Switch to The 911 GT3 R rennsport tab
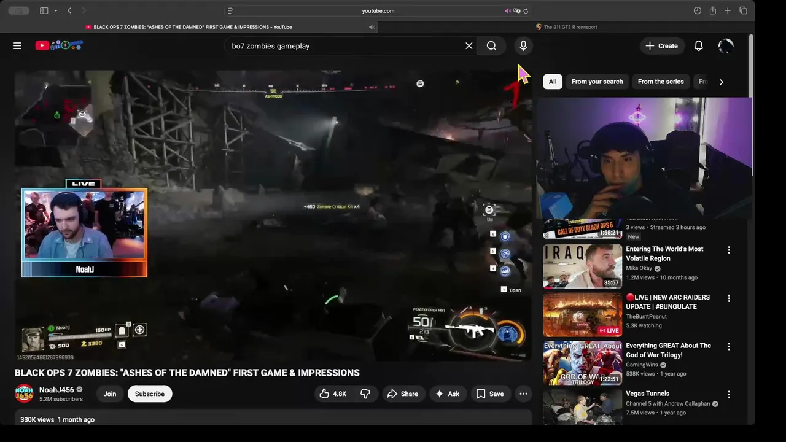 pyautogui.click(x=566, y=27)
